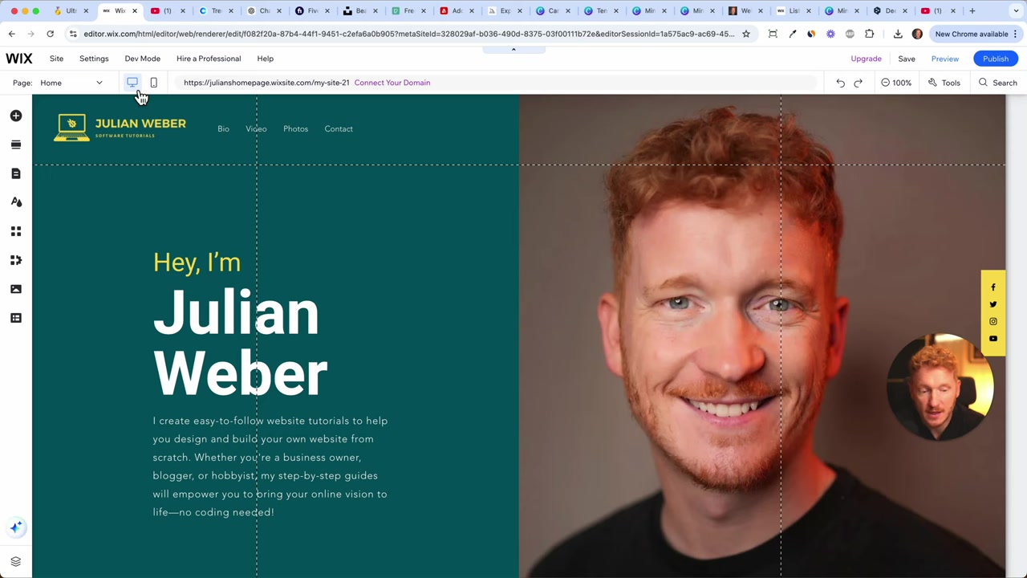The image size is (1027, 578).
Task: Click the Facebook social bar icon
Action: (x=993, y=287)
